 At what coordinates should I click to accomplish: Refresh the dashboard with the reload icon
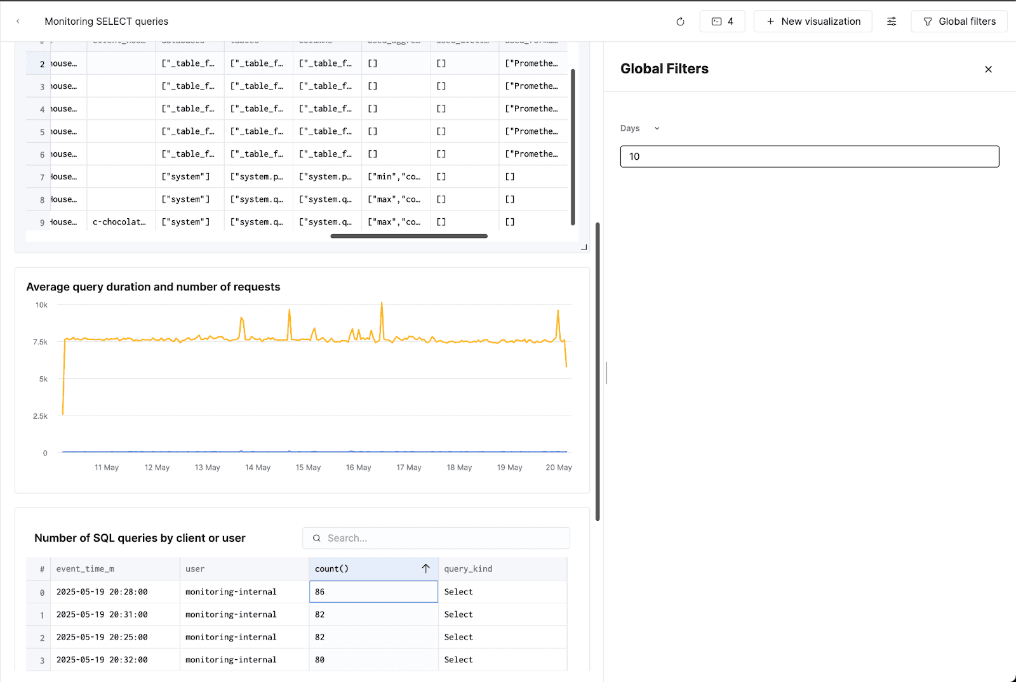pos(680,22)
